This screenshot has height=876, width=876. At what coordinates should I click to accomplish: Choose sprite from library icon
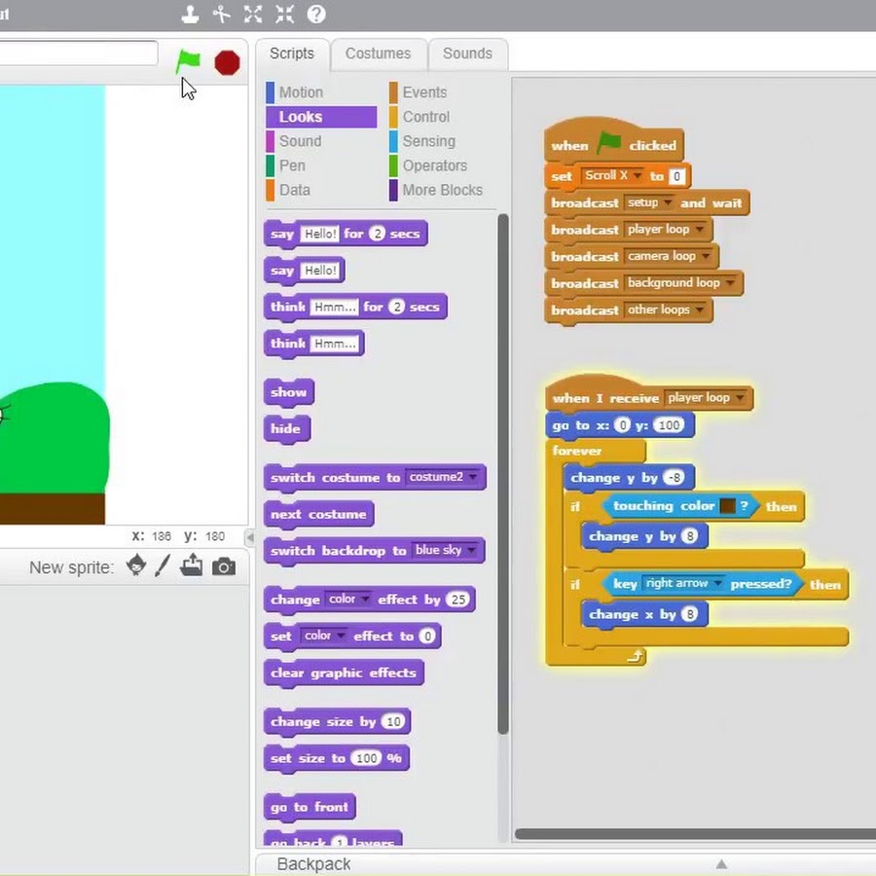click(x=135, y=566)
